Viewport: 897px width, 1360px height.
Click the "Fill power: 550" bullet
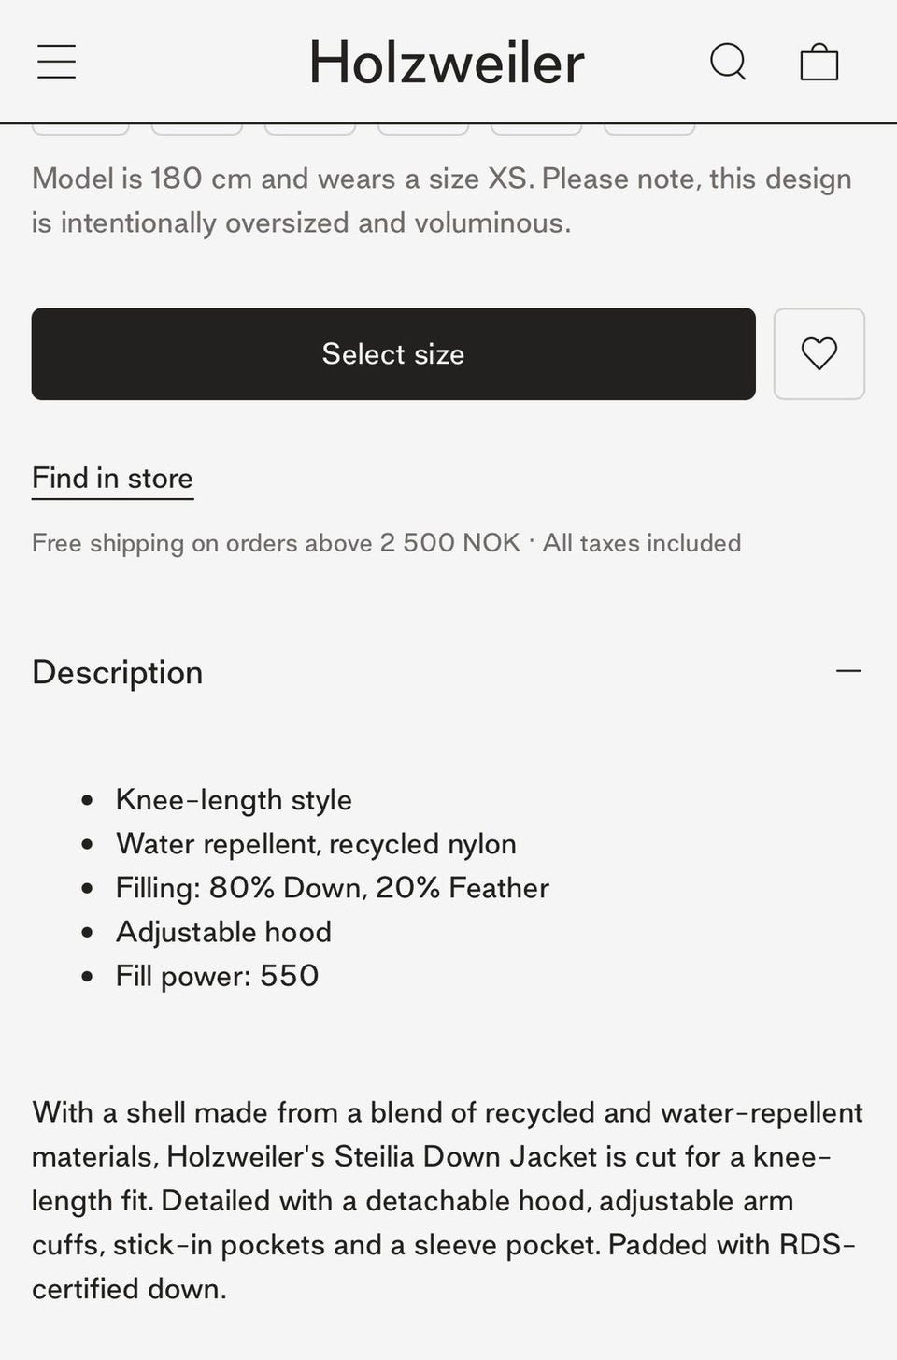[217, 976]
